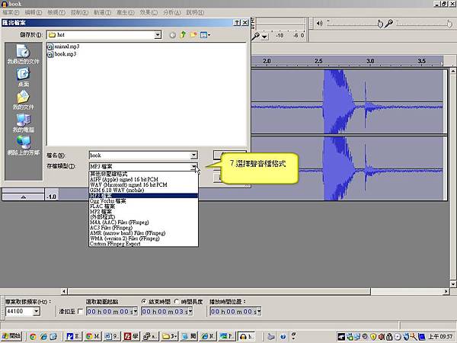Click the Windows Start button
Image resolution: width=457 pixels, height=343 pixels.
(x=11, y=336)
